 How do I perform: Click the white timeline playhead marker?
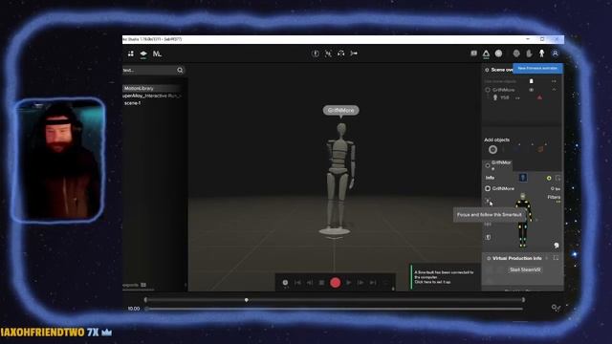pos(247,300)
